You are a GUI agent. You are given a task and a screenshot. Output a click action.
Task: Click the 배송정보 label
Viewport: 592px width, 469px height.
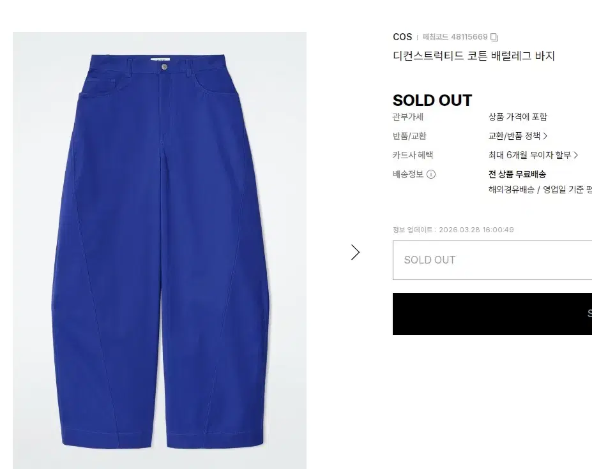408,174
